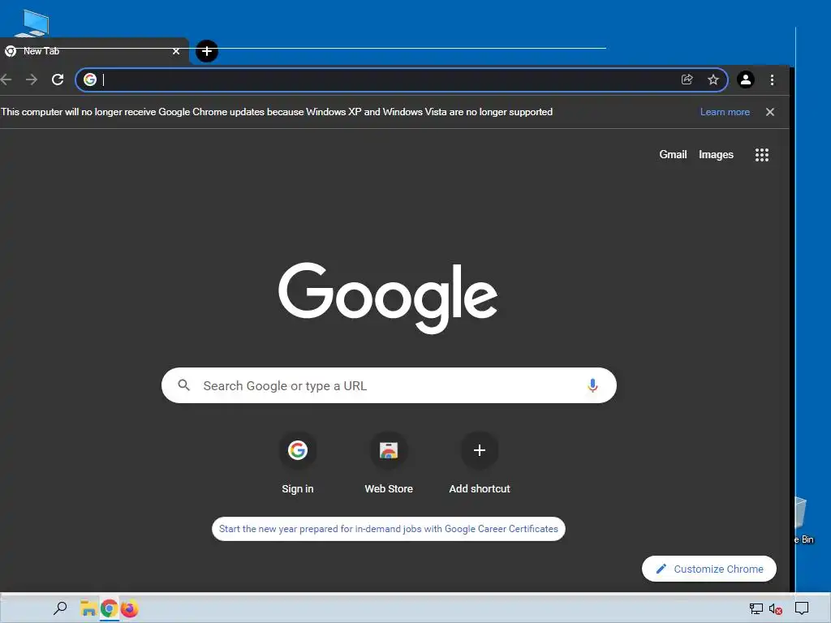Select the New Tab tab
This screenshot has height=623, width=831.
[94, 51]
